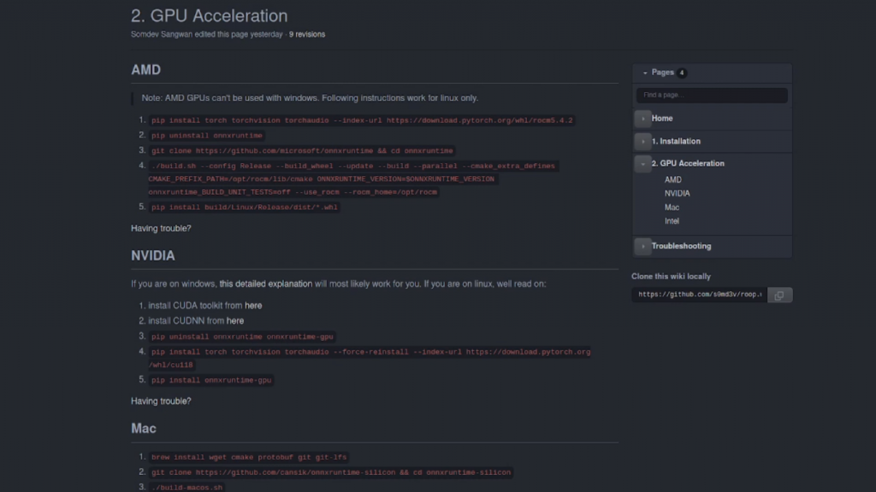The width and height of the screenshot is (876, 492).
Task: Expand the Troubleshooting page outline
Action: 642,246
